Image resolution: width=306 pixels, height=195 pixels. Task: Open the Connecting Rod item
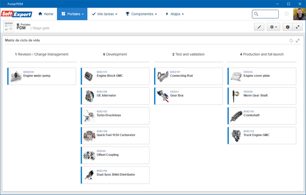pyautogui.click(x=188, y=76)
